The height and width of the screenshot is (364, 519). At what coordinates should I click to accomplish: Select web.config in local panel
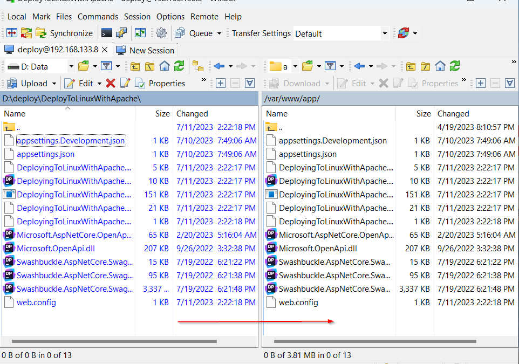point(36,303)
